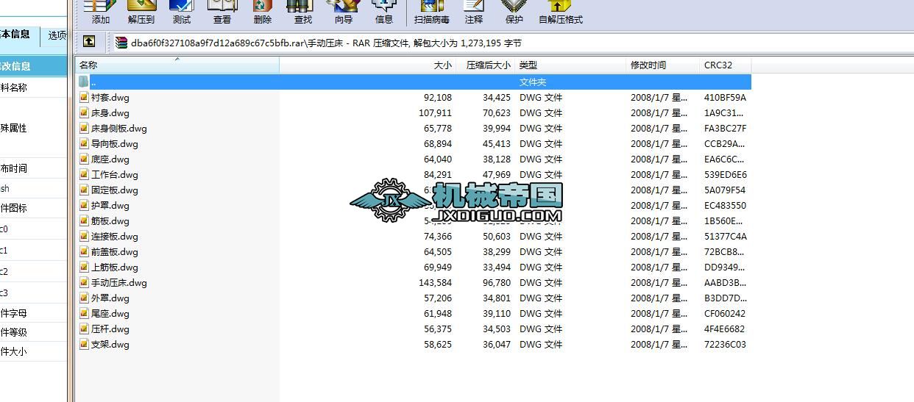Click the file icon of 连接板.dwg
Screen dimensions: 914x402
pos(84,236)
